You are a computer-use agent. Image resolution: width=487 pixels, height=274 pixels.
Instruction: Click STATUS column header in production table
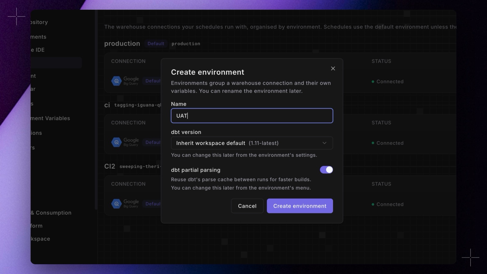tap(381, 61)
